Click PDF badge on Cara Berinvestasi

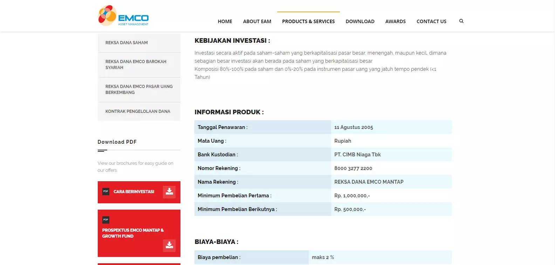(x=106, y=191)
